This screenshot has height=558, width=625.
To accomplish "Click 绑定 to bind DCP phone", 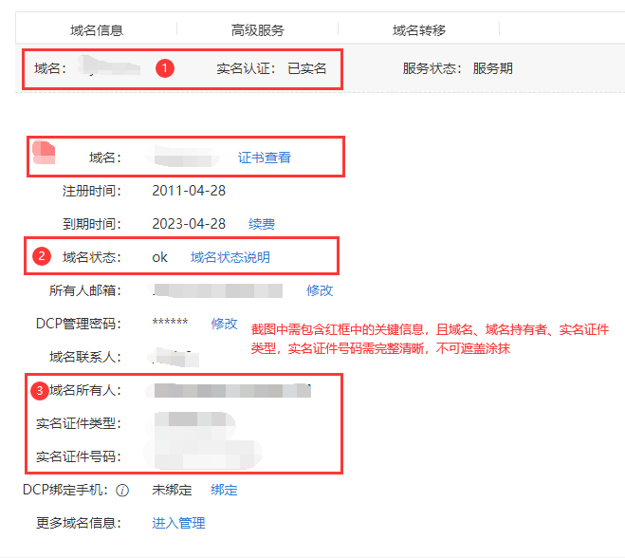I will 224,490.
